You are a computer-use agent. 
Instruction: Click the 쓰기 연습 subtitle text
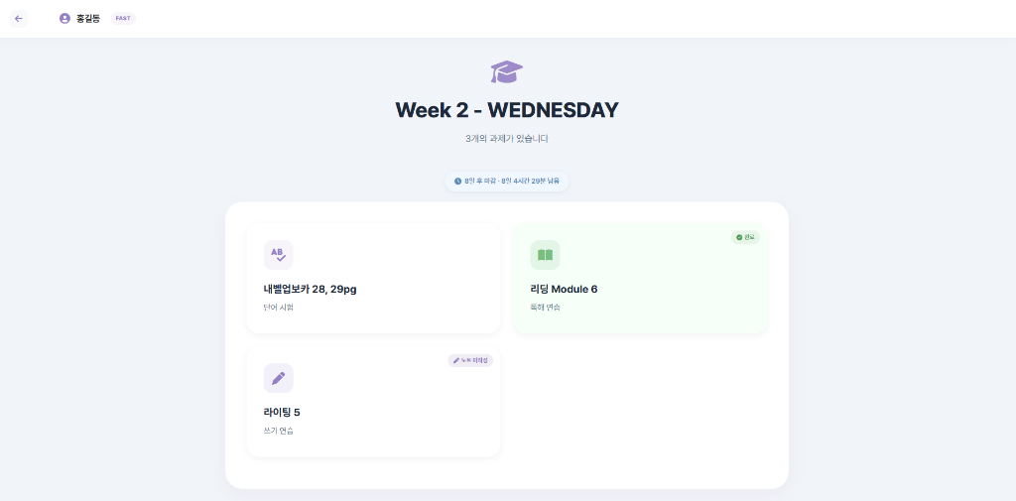pyautogui.click(x=278, y=431)
